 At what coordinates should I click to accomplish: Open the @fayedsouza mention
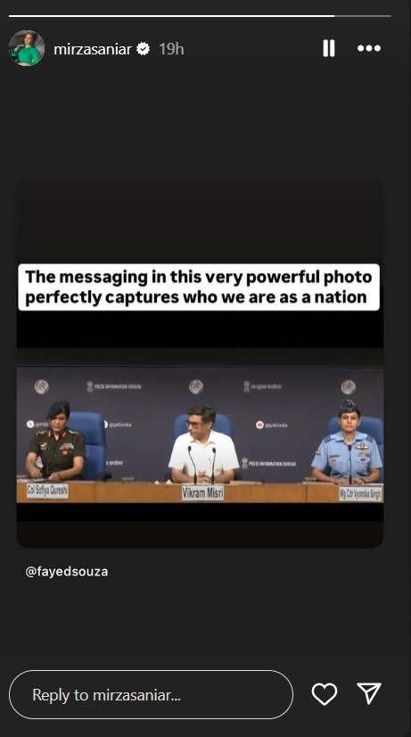pos(66,572)
